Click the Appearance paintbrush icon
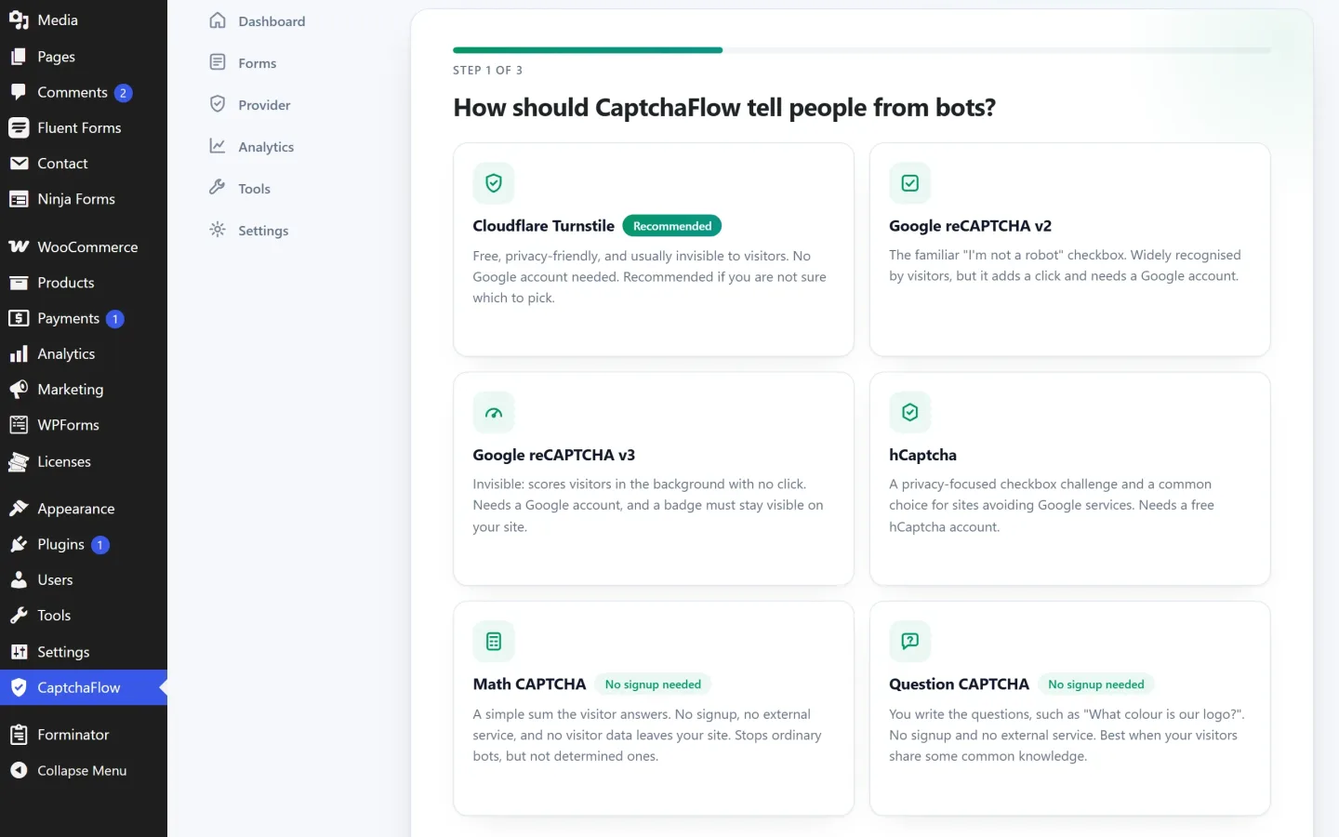The height and width of the screenshot is (837, 1339). click(x=19, y=509)
